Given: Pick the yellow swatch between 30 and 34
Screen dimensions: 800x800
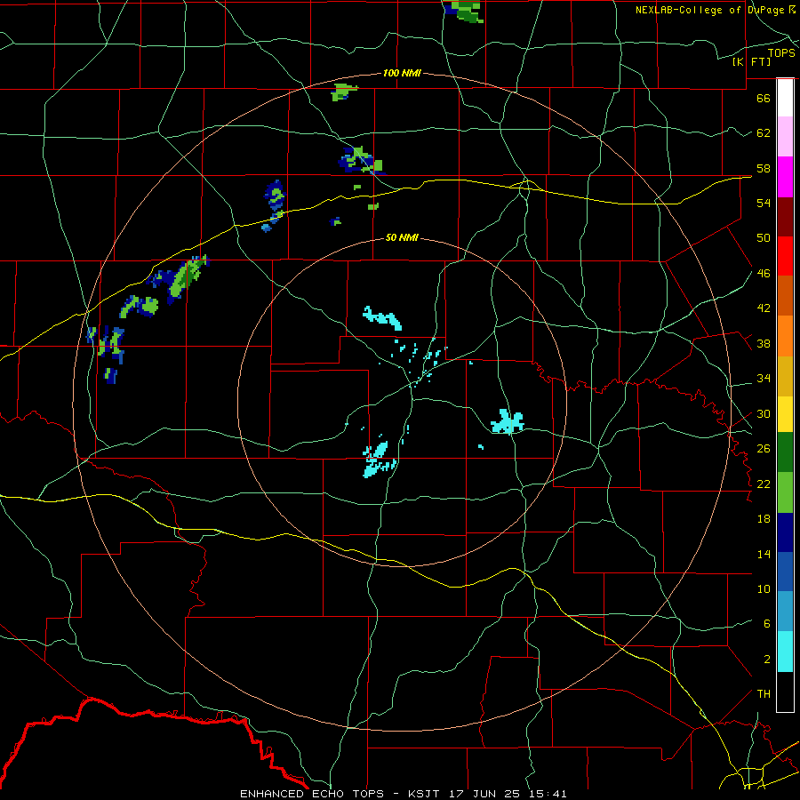Looking at the screenshot, I should click(785, 414).
